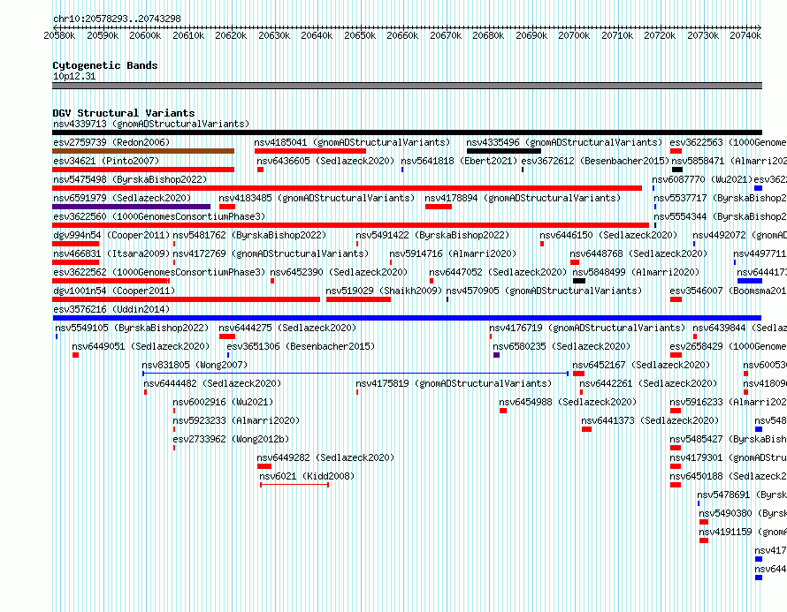Click the DGV Structural Variants track title

point(124,113)
